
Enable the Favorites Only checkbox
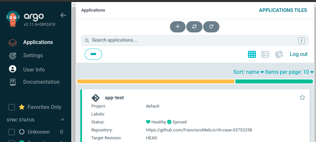pos(12,107)
